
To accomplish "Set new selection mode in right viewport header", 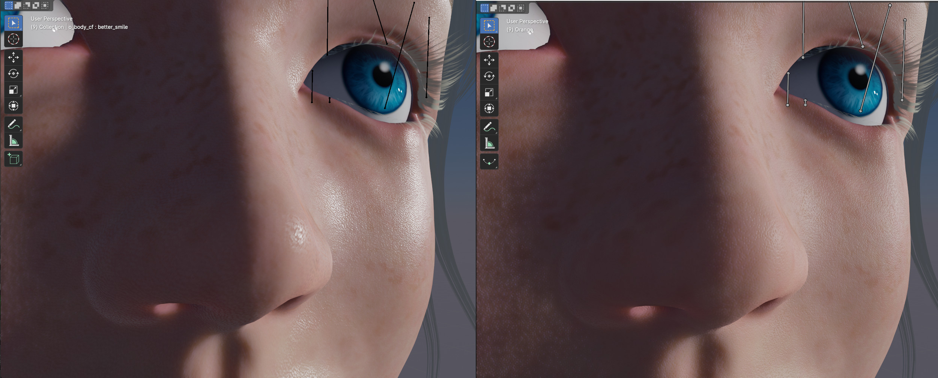I will [x=485, y=8].
